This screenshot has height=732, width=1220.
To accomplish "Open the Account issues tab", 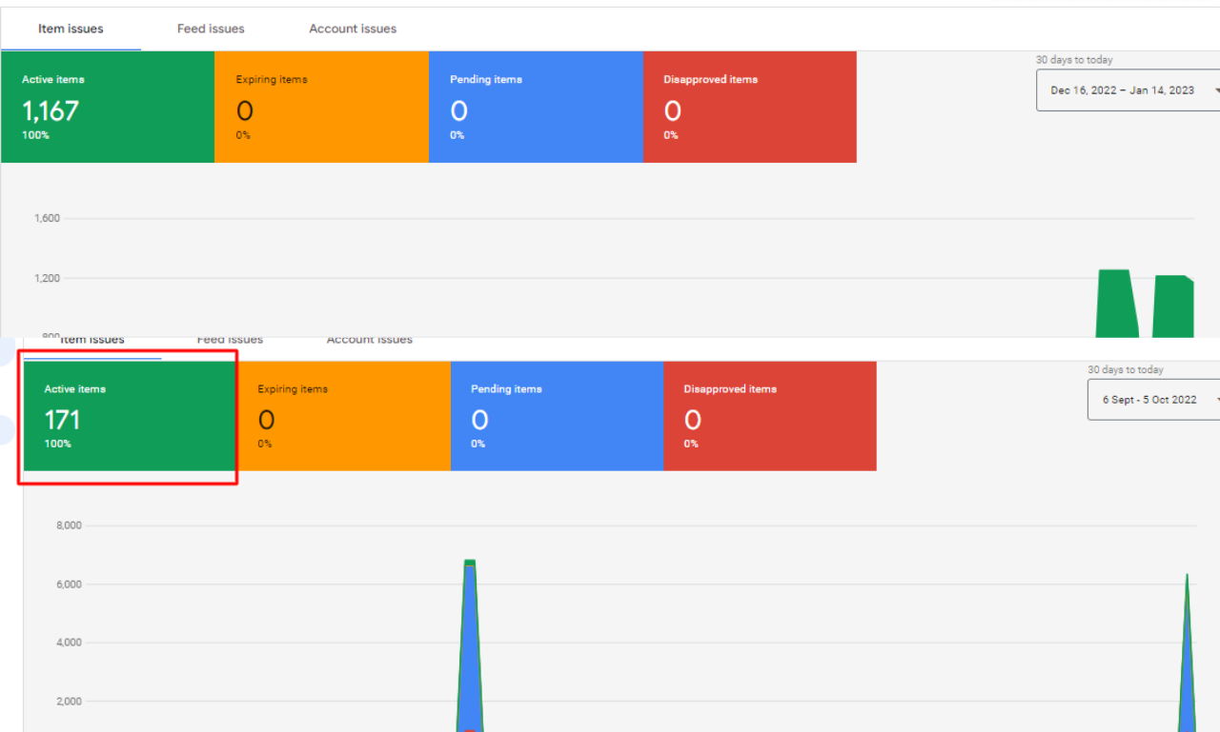I will point(353,28).
